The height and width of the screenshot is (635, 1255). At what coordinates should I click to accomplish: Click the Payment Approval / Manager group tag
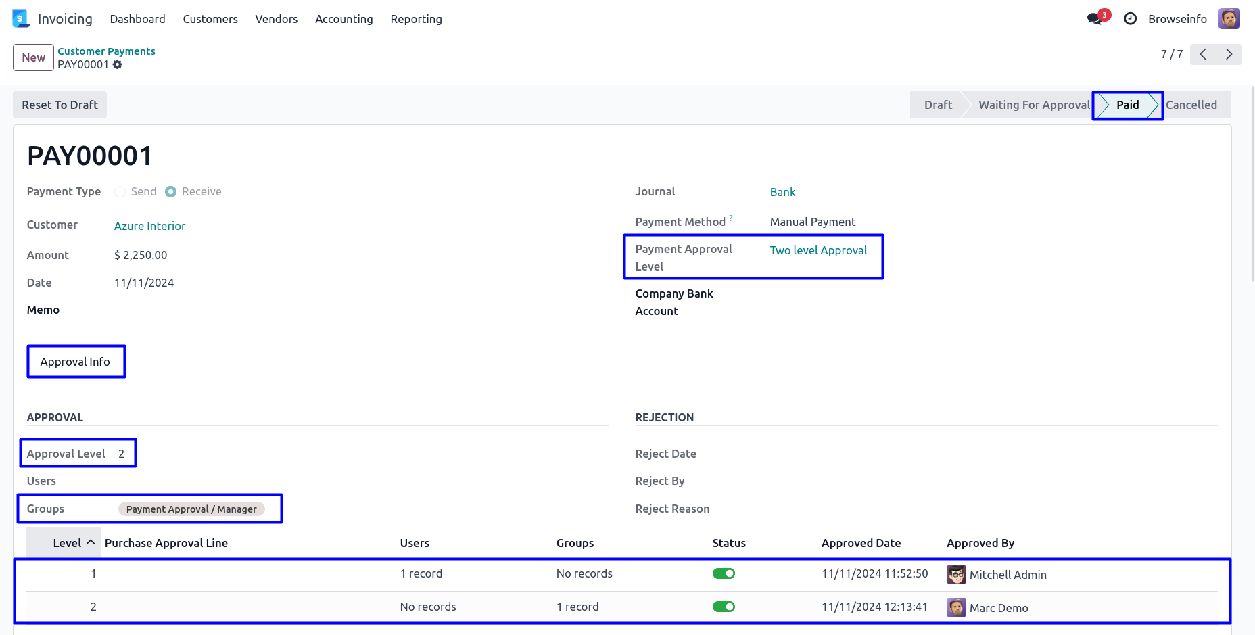pyautogui.click(x=191, y=509)
